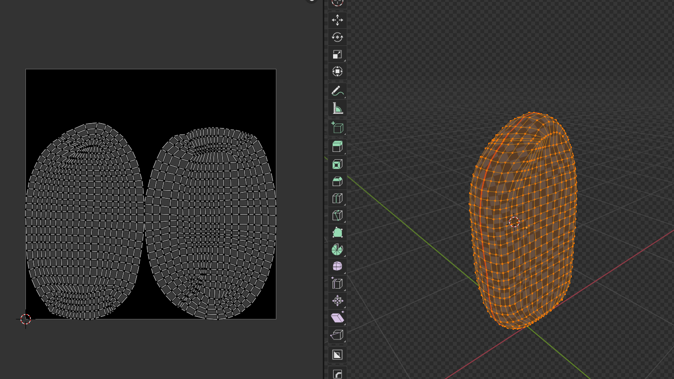The image size is (674, 379).
Task: Select the Extrude Region tool
Action: pos(337,147)
